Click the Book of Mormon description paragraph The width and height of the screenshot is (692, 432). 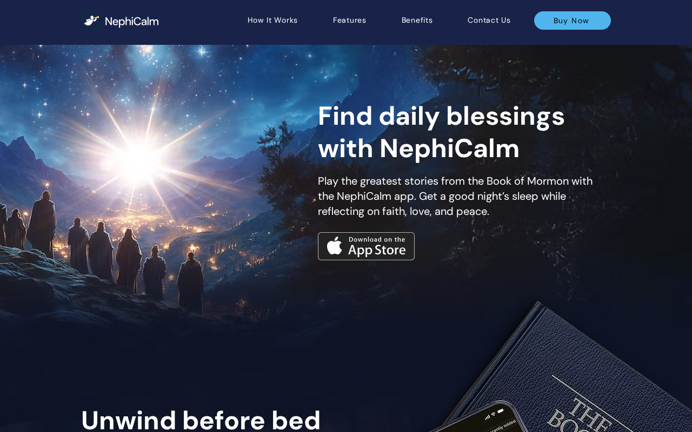point(455,196)
